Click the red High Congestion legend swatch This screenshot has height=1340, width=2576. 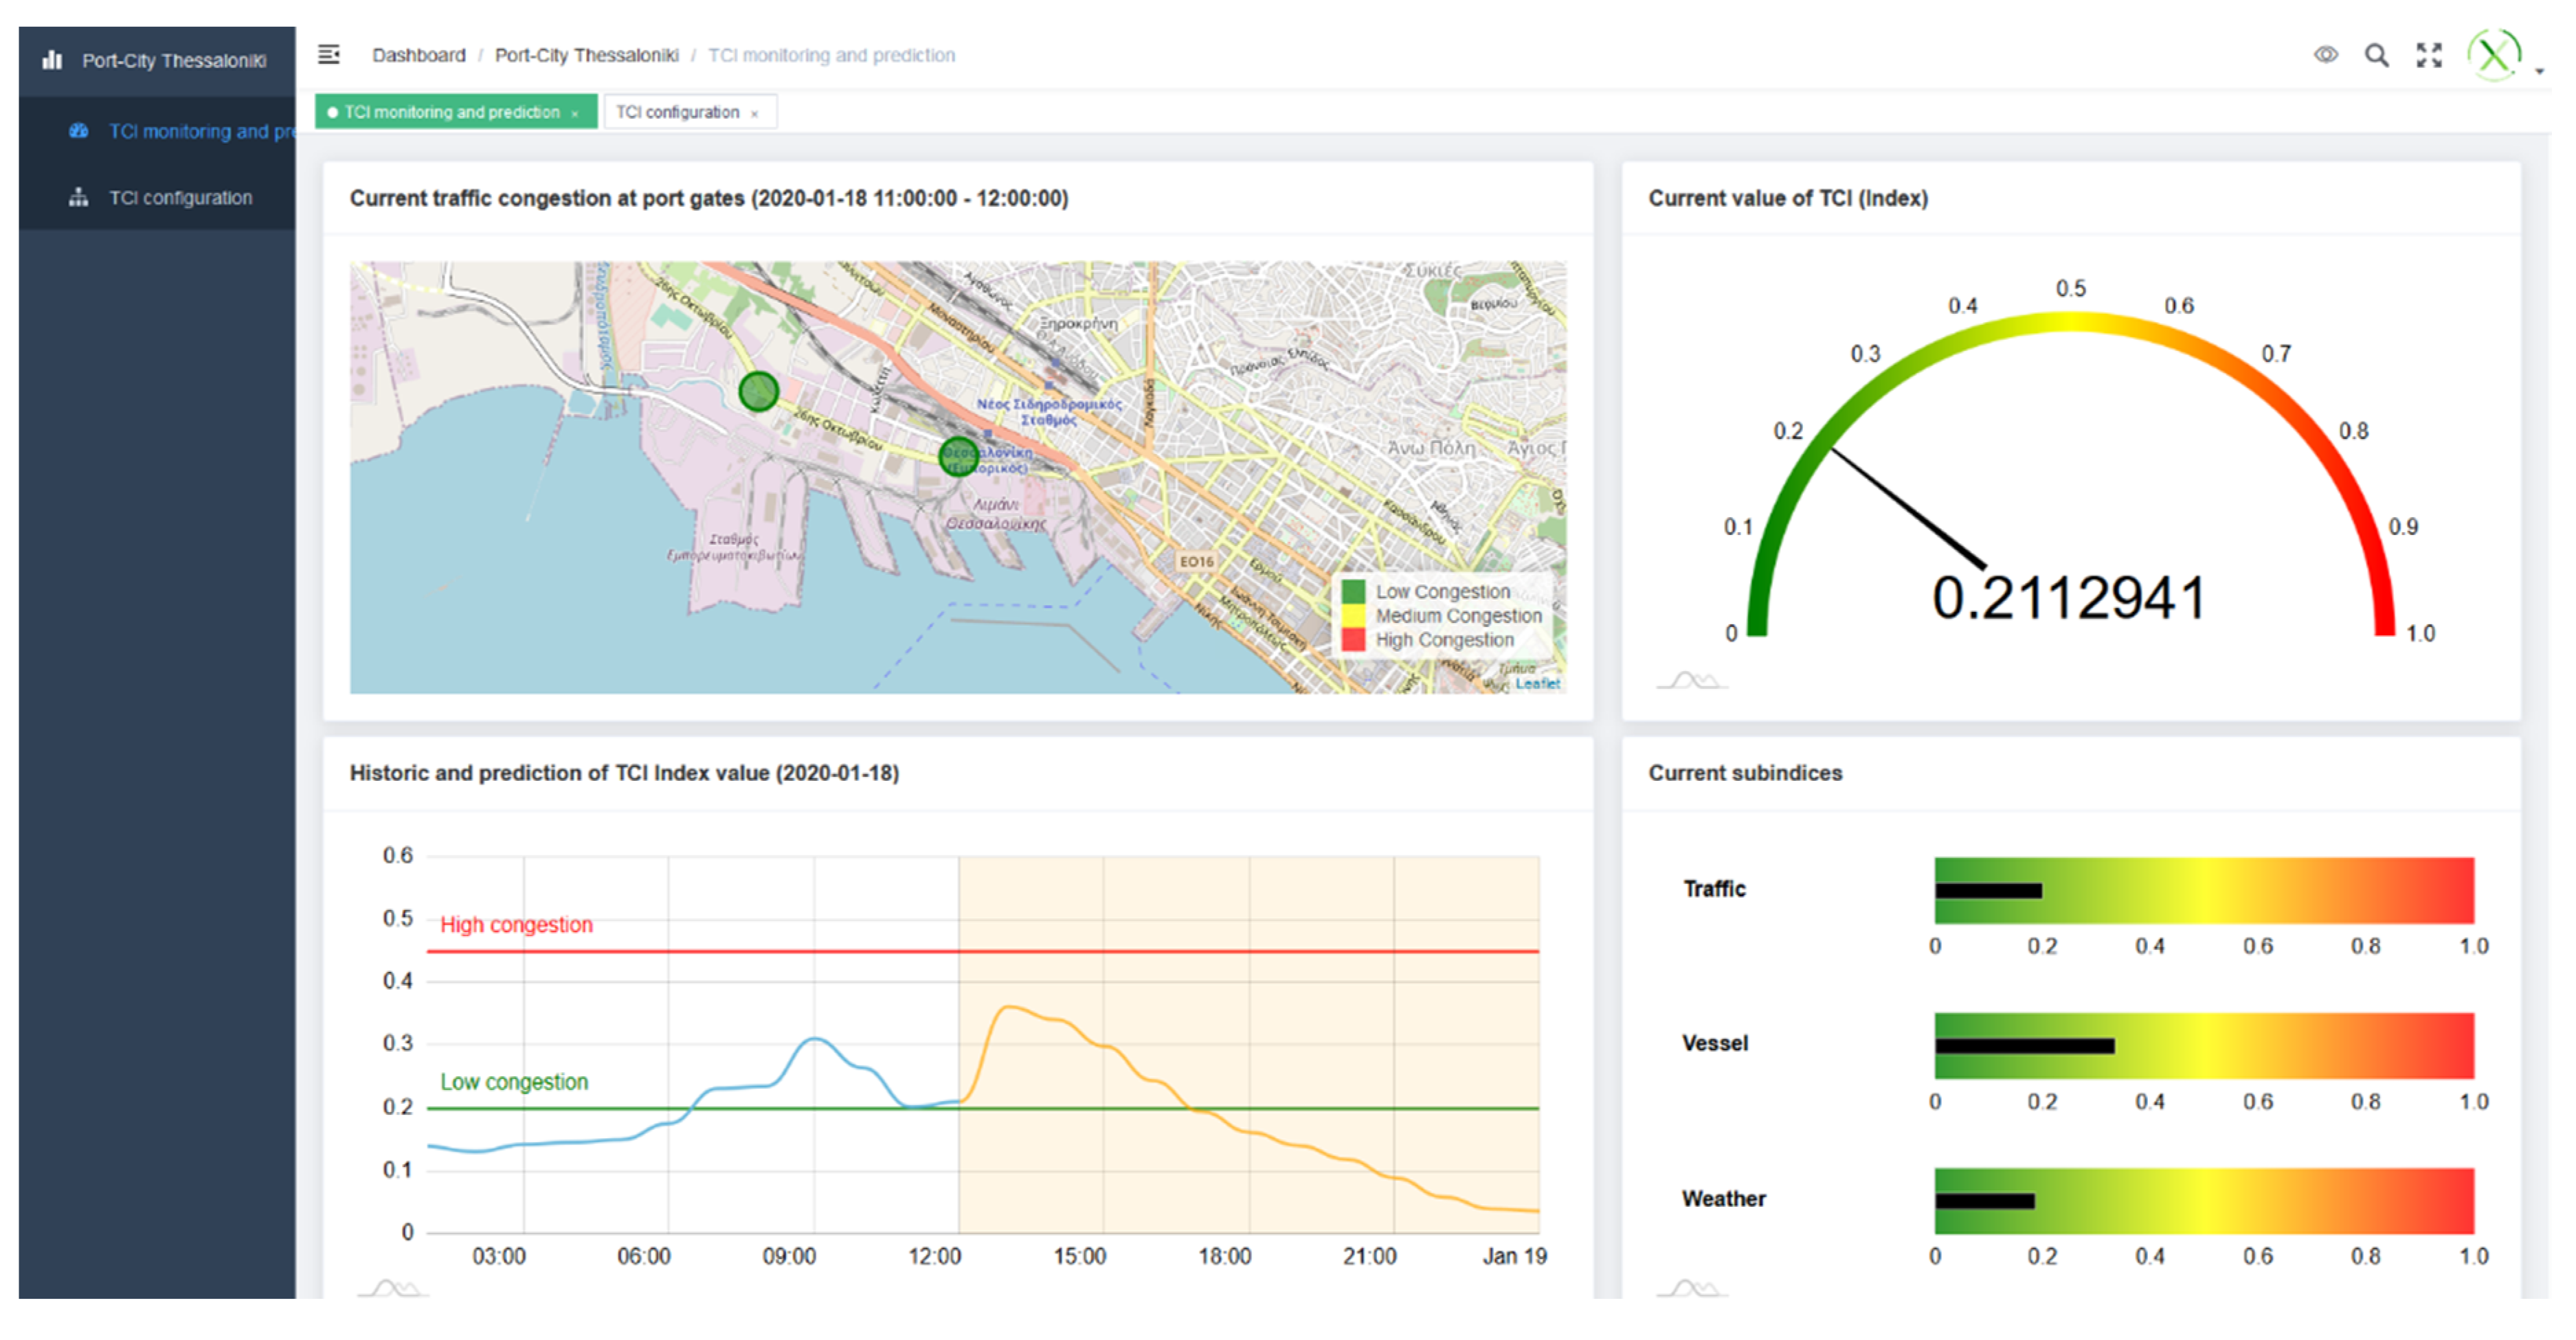coord(1353,639)
